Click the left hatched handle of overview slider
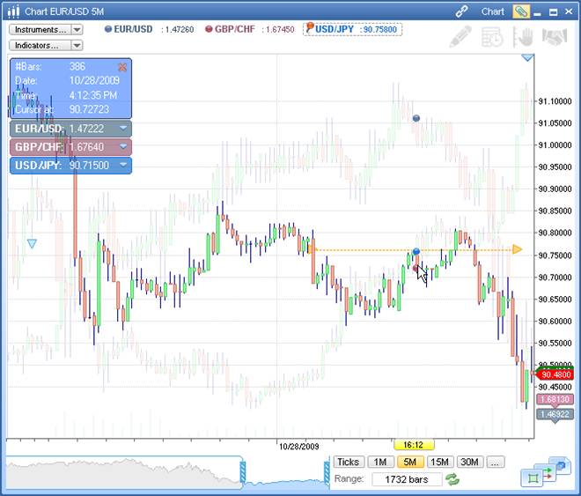Viewport: 581px width, 496px height. pos(243,471)
